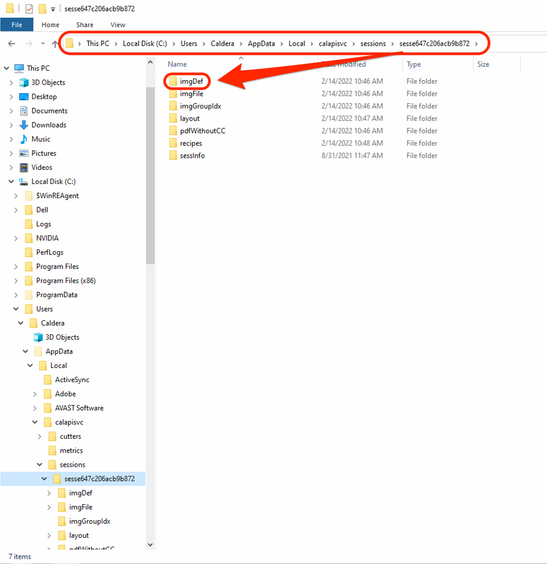Click the up one level arrow

coord(54,43)
